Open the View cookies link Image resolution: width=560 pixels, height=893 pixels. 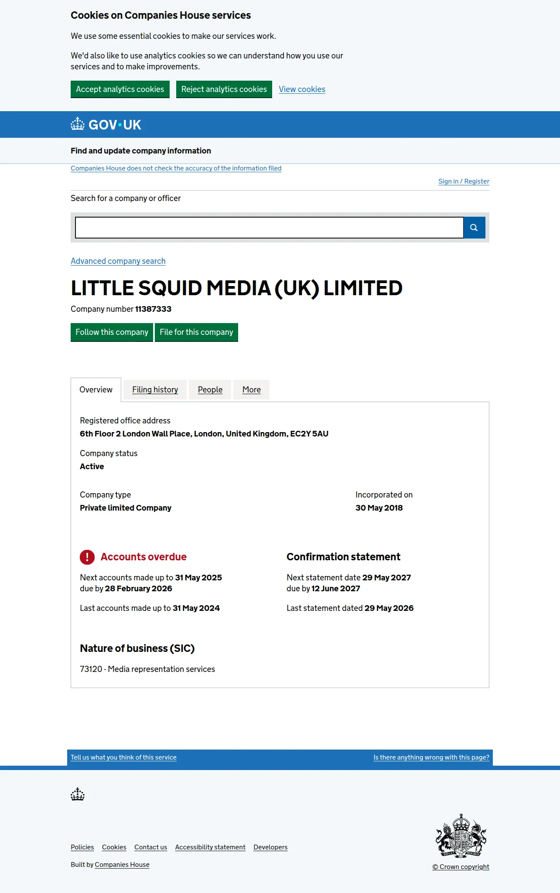(x=302, y=89)
